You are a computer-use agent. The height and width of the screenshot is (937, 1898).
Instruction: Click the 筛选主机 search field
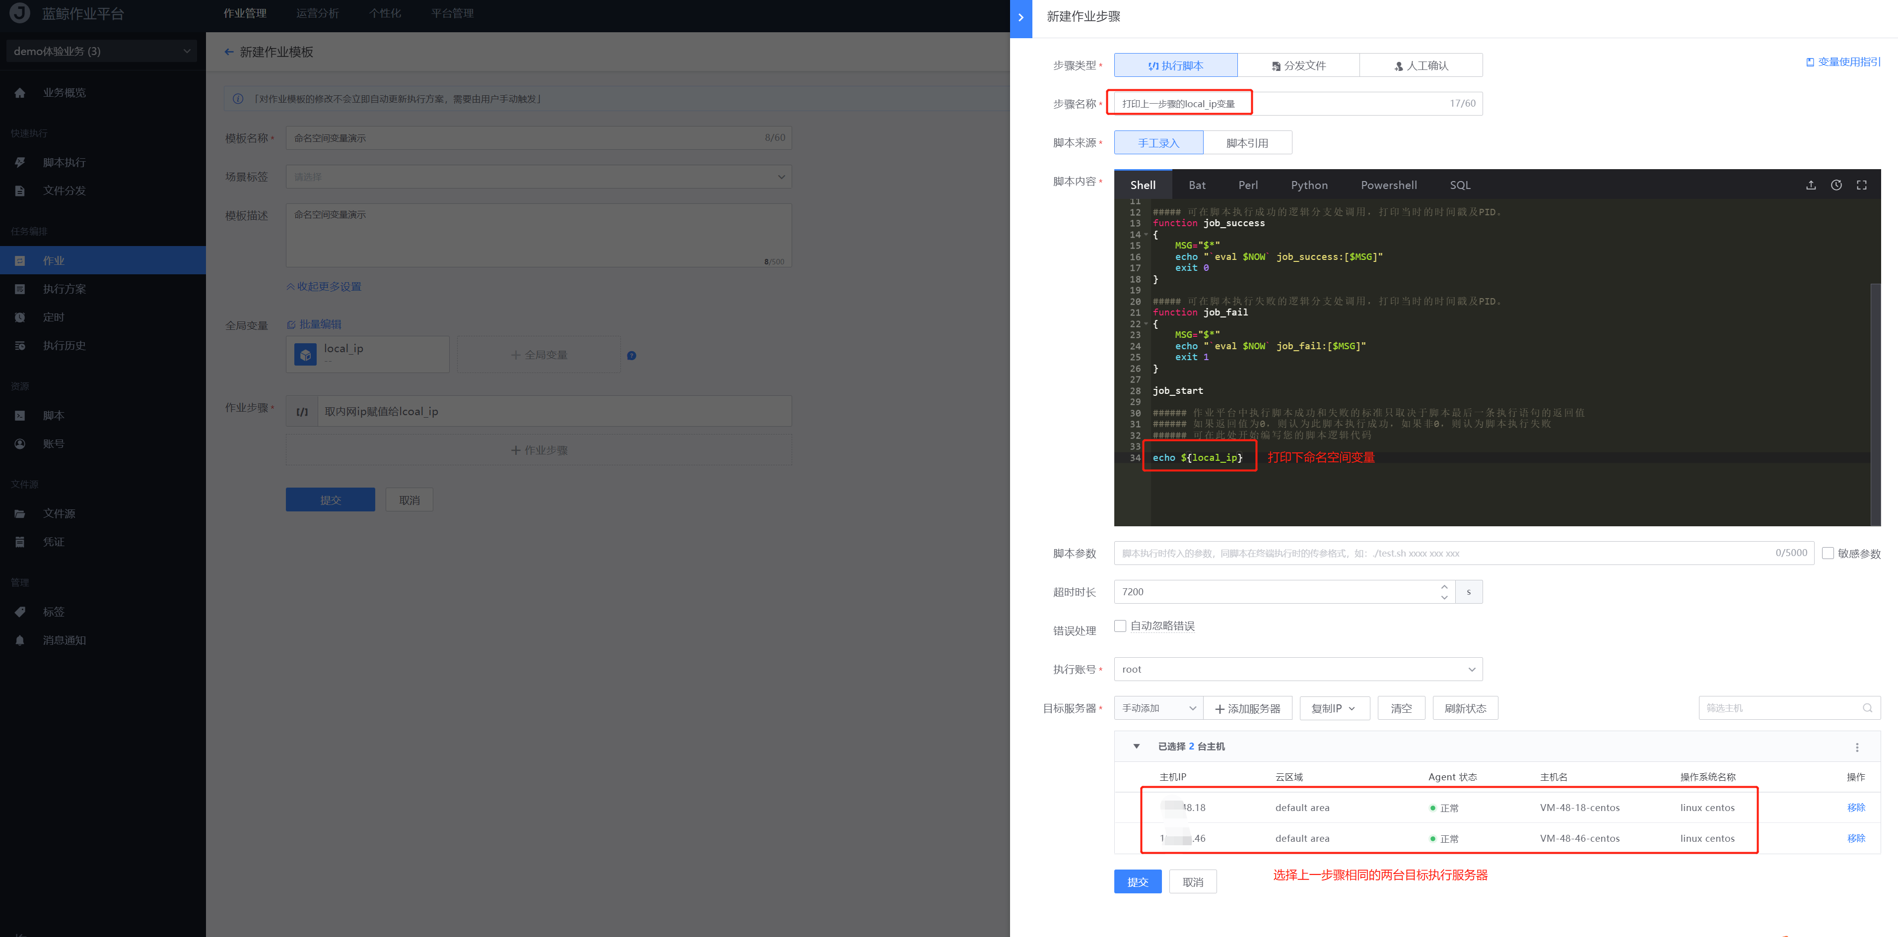click(1789, 708)
